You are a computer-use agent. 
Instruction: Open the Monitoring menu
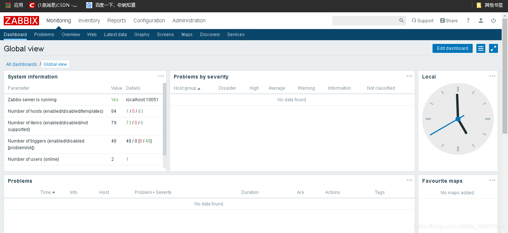(59, 20)
